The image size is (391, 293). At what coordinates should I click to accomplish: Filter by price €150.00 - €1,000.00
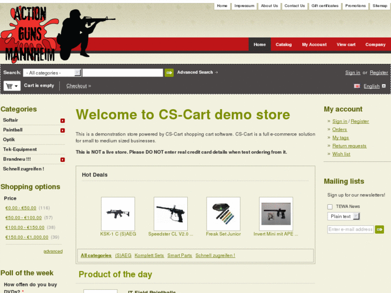pos(27,237)
